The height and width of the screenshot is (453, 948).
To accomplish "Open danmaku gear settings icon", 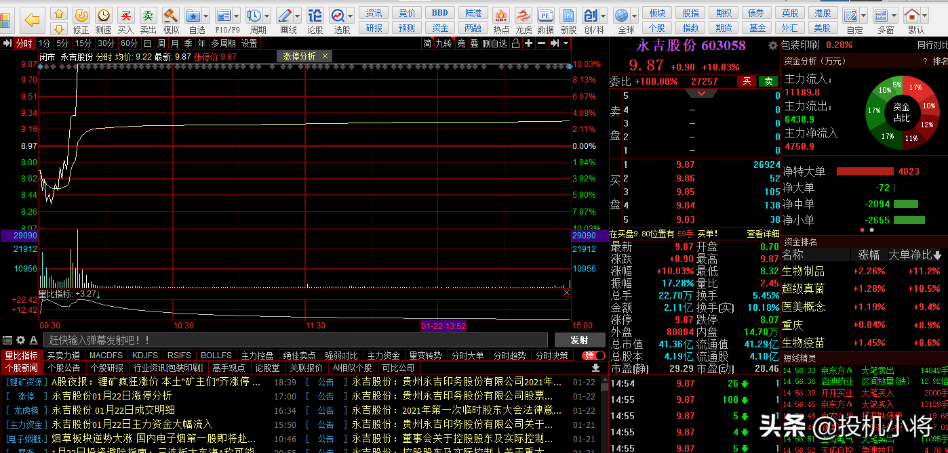I will click(x=20, y=340).
